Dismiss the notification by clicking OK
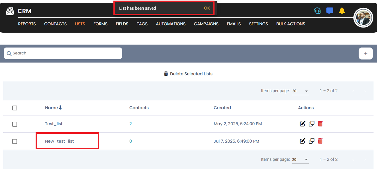Screen dimensions: 377x169 coord(207,8)
